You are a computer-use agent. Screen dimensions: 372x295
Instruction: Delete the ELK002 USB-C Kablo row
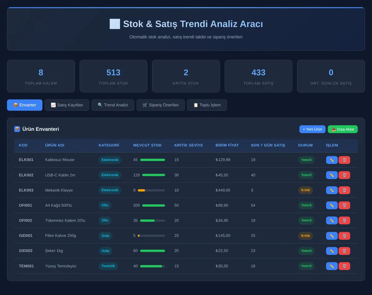click(x=344, y=175)
